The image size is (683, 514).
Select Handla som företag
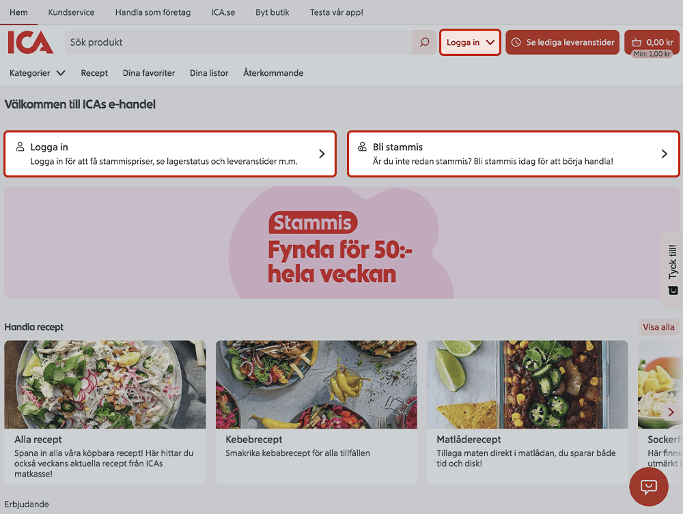pos(153,12)
